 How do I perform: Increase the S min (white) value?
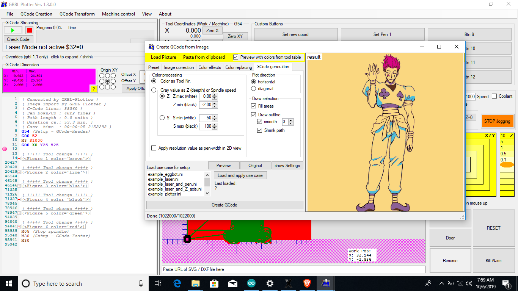(x=215, y=116)
